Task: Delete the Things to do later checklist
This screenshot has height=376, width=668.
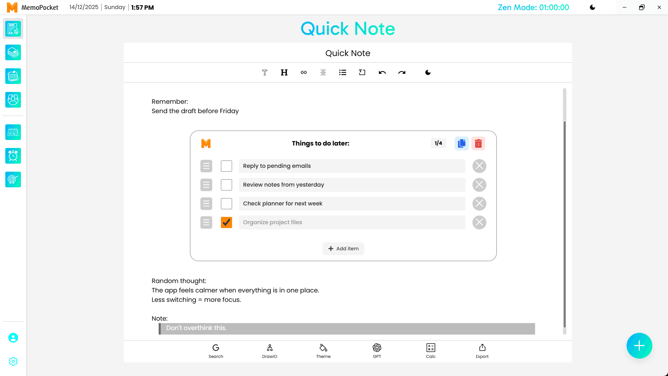Action: click(x=478, y=143)
